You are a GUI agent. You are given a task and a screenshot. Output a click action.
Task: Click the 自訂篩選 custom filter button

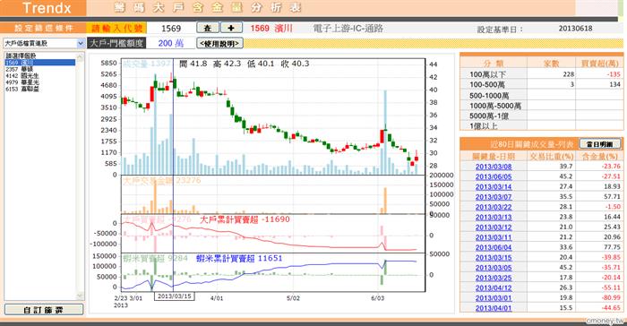pyautogui.click(x=44, y=310)
